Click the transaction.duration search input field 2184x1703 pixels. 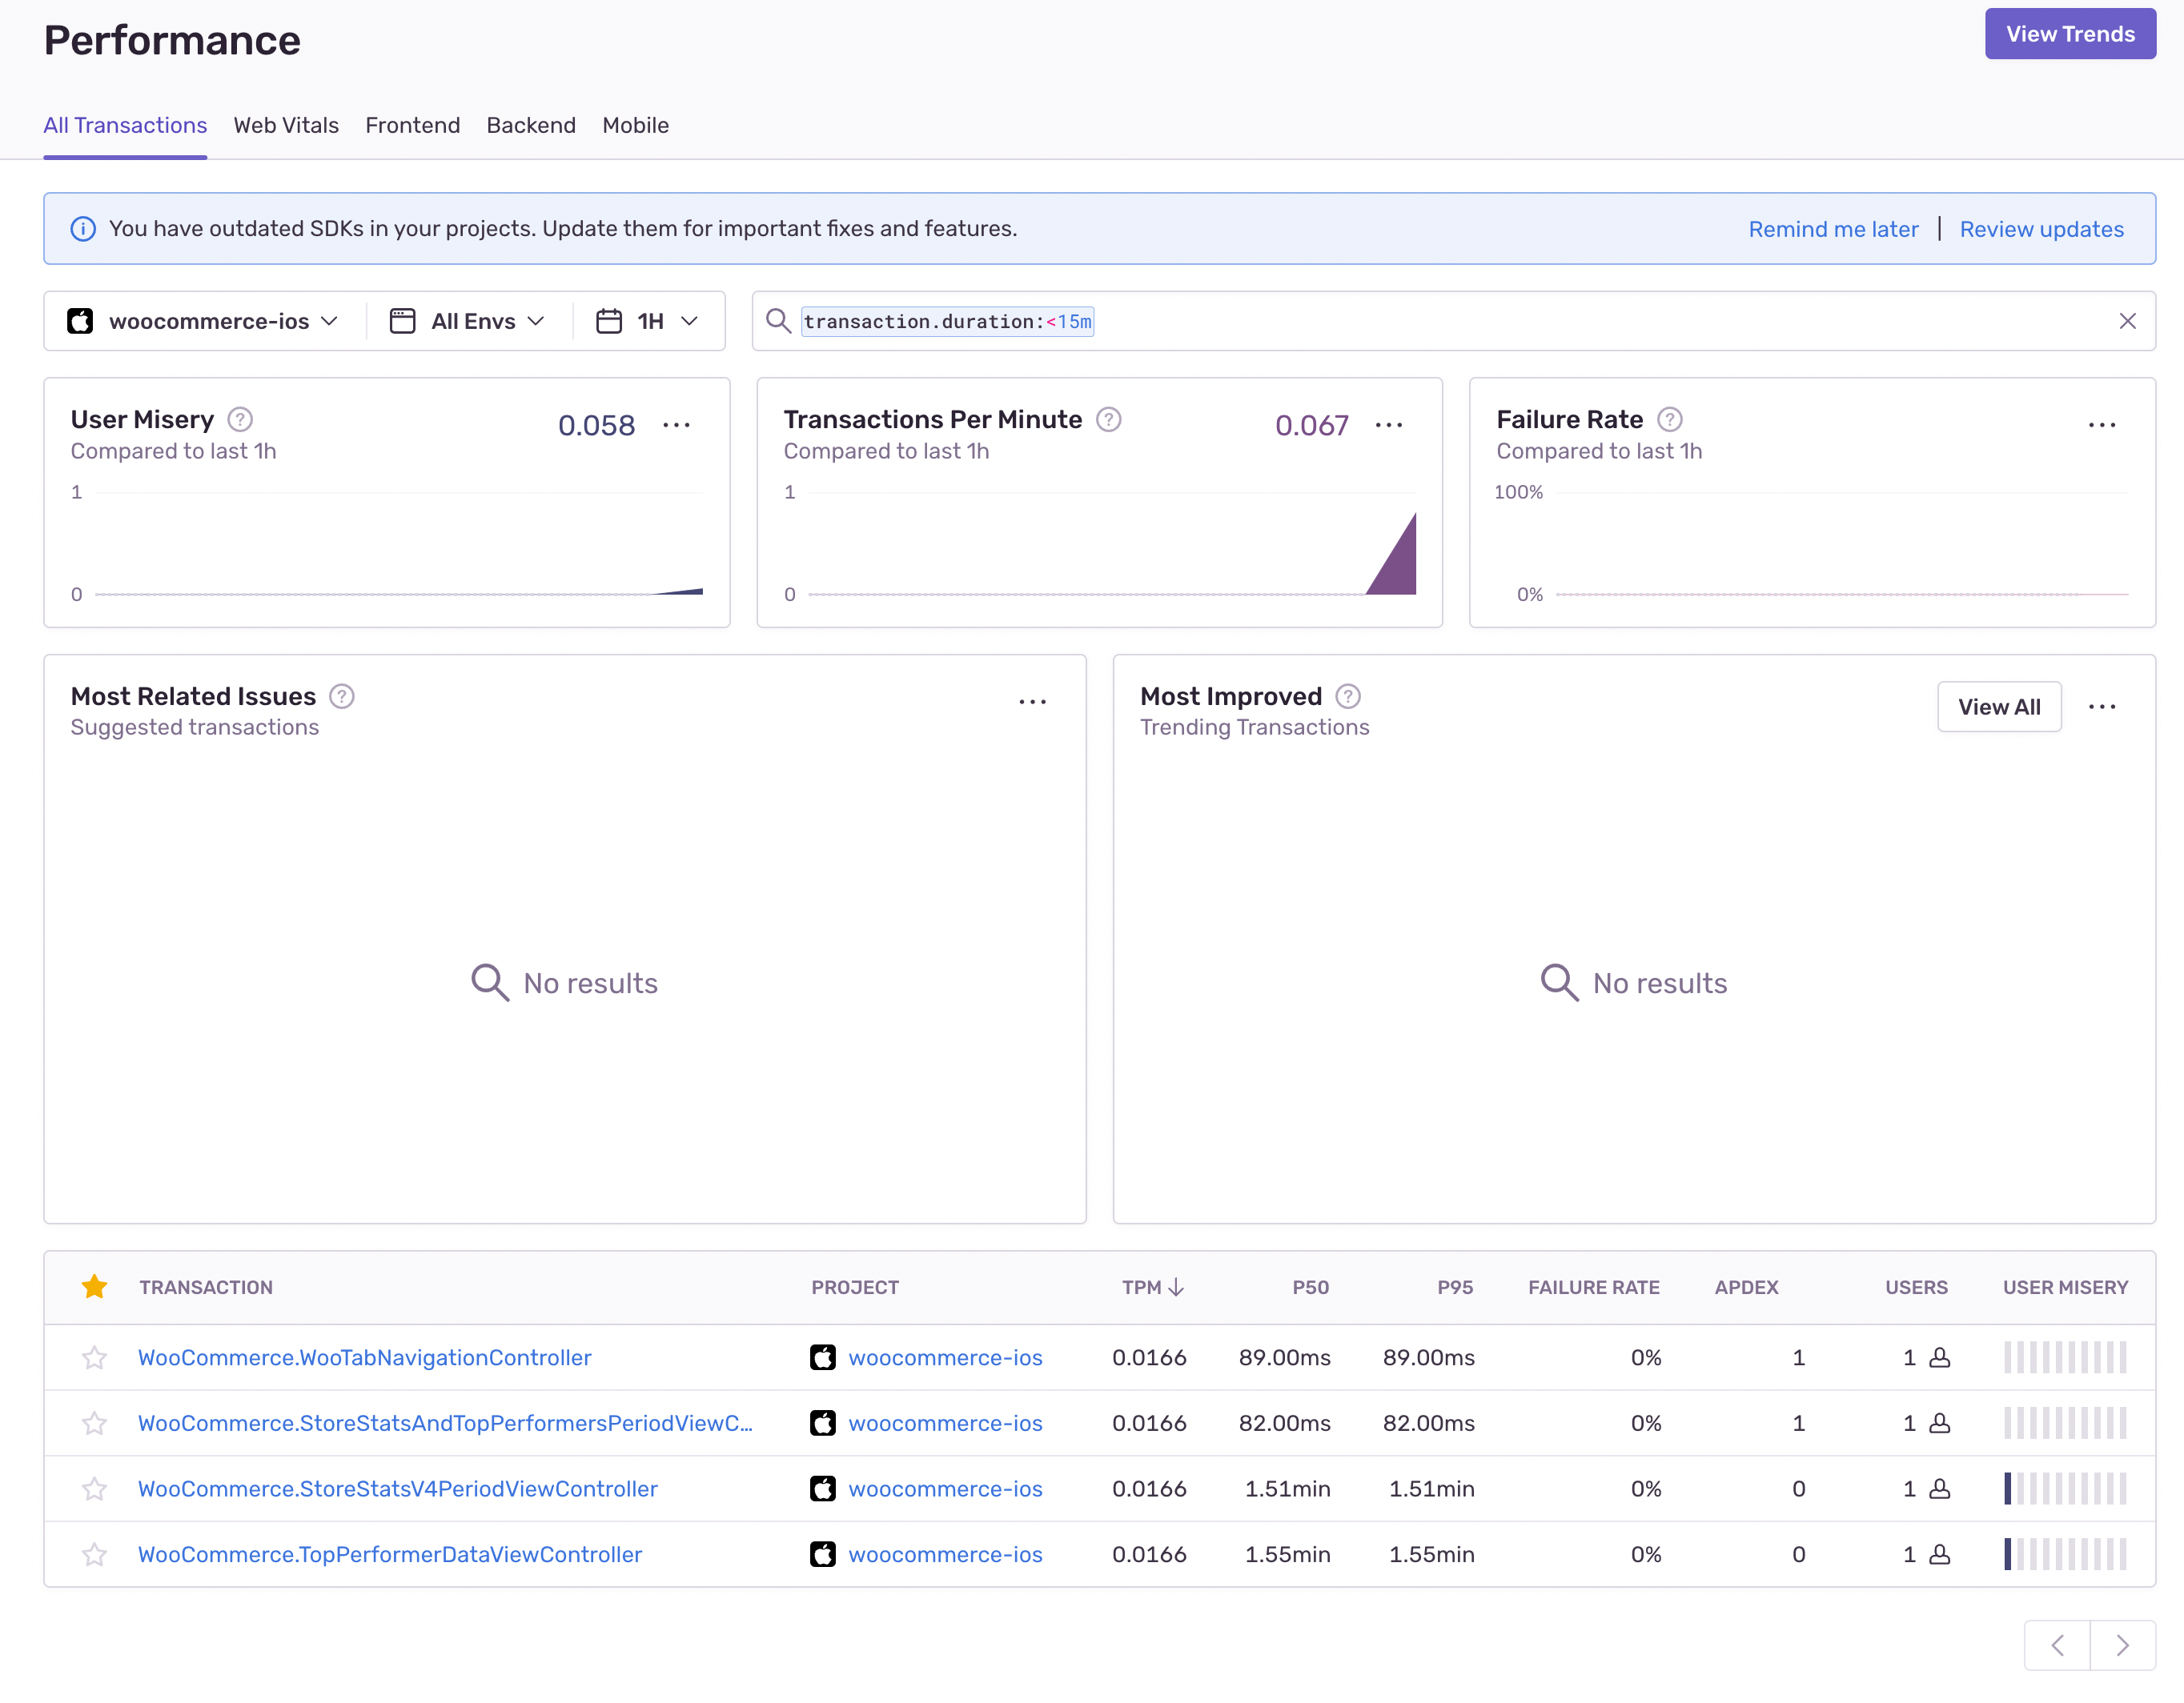1500,321
